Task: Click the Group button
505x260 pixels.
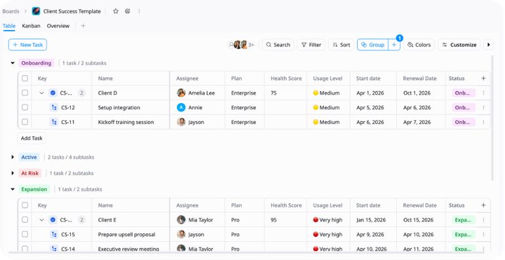Action: pos(373,44)
